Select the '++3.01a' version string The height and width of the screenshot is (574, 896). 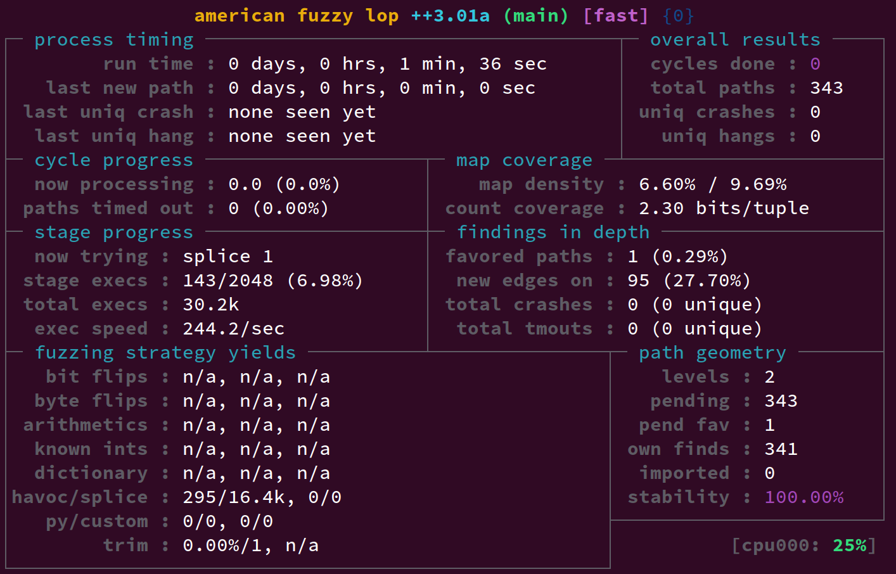(451, 16)
